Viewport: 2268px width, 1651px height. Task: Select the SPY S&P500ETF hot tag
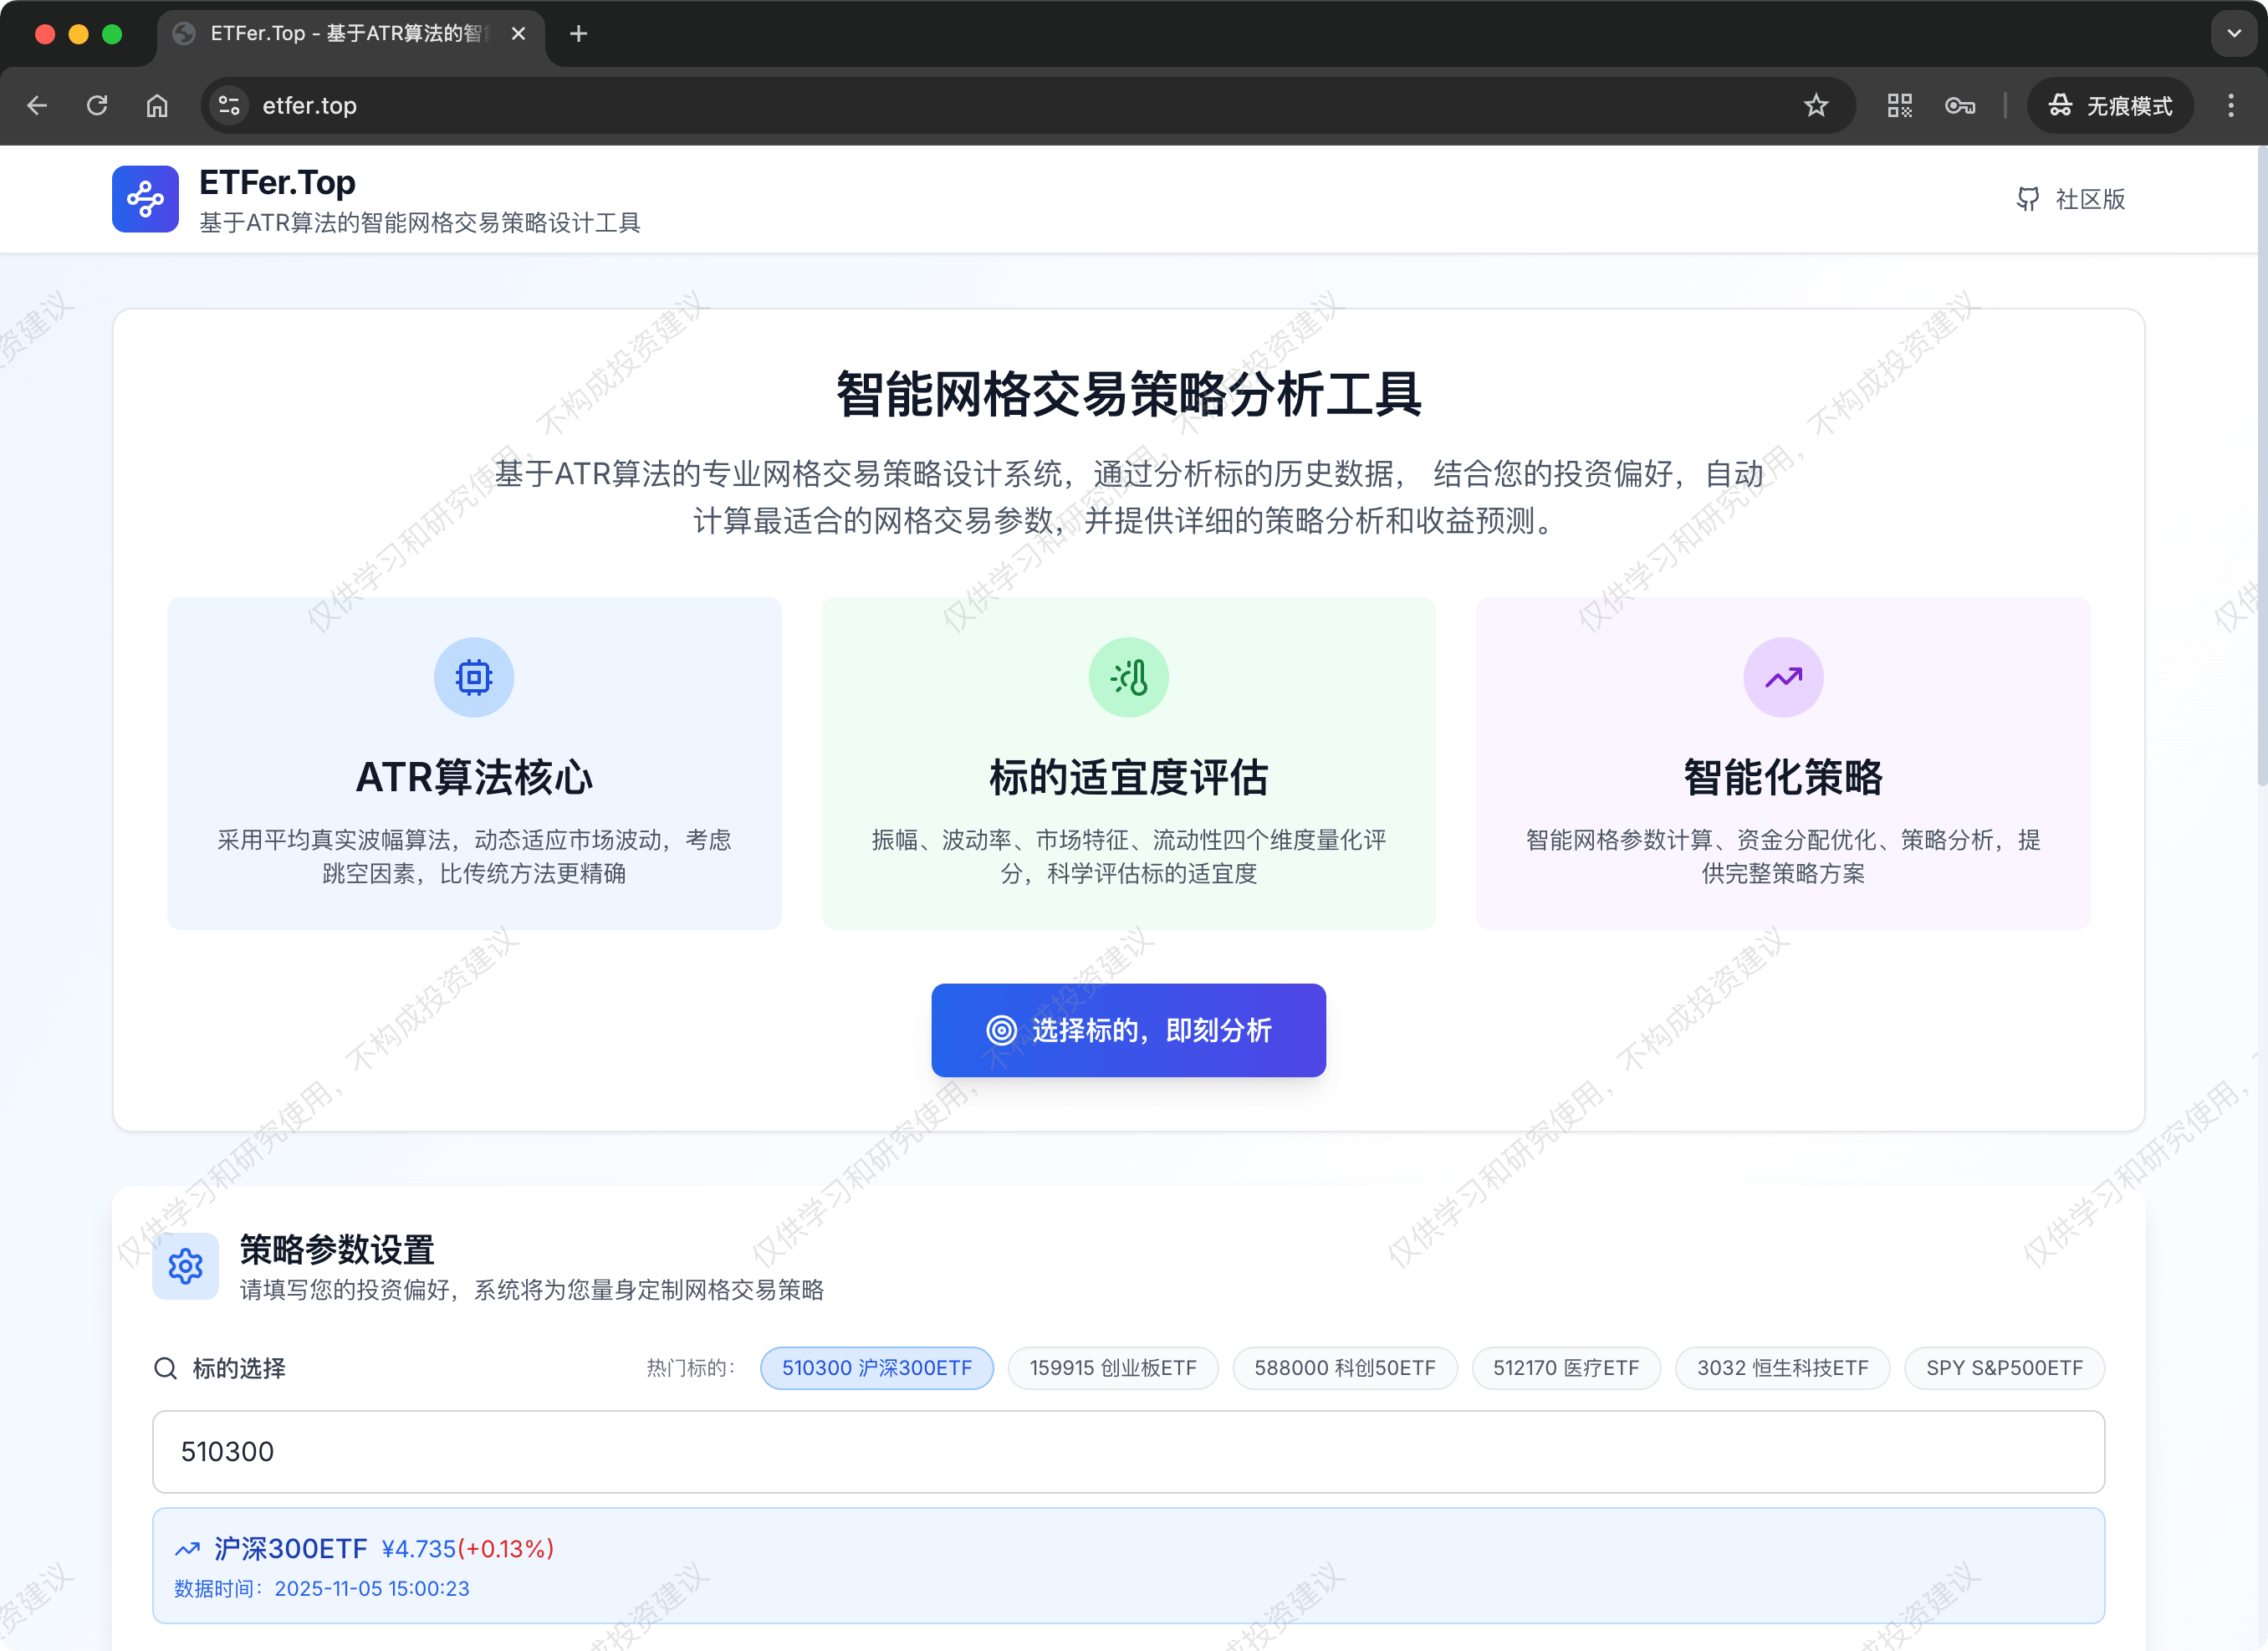(2004, 1368)
